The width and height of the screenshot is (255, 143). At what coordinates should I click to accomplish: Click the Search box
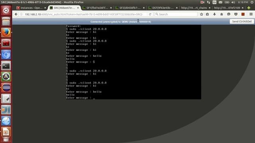point(176,14)
